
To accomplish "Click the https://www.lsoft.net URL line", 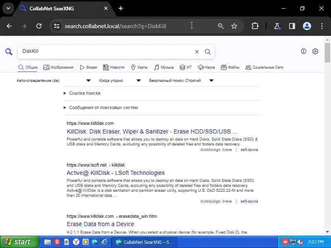I will 96,165.
